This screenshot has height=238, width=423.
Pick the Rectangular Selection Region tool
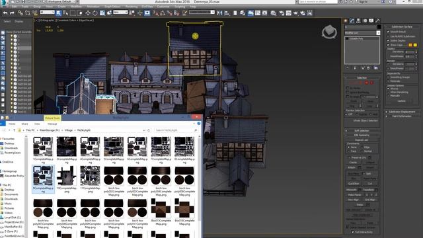pos(73,13)
